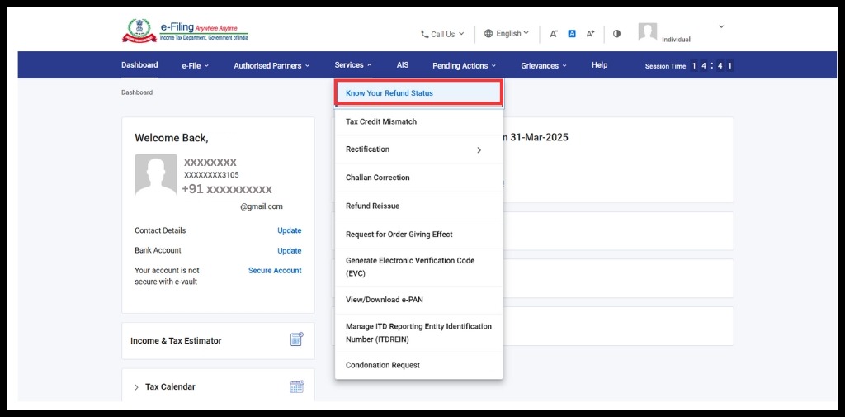The image size is (845, 417).
Task: Open the Income & Tax Estimator calculator icon
Action: click(297, 339)
